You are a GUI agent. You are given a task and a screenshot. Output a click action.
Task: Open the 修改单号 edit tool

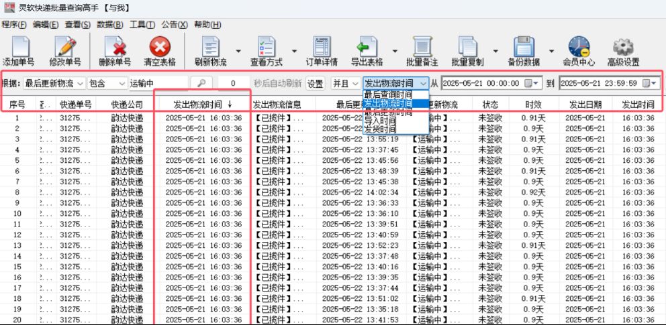coord(65,52)
